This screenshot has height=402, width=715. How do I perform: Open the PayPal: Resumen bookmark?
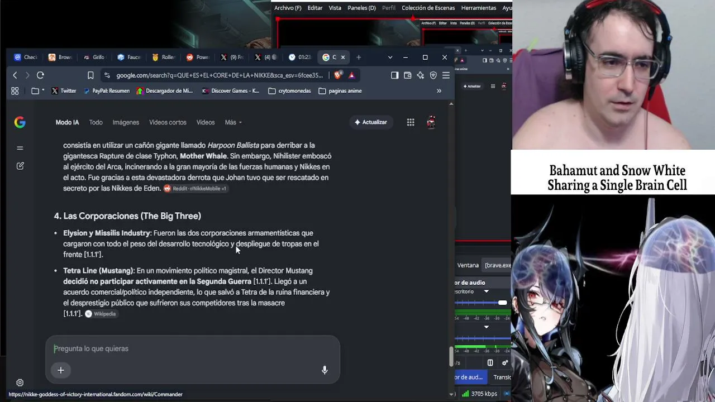106,91
